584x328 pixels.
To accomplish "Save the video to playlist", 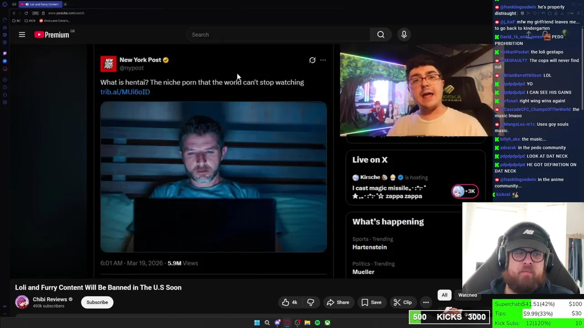I will click(x=371, y=302).
